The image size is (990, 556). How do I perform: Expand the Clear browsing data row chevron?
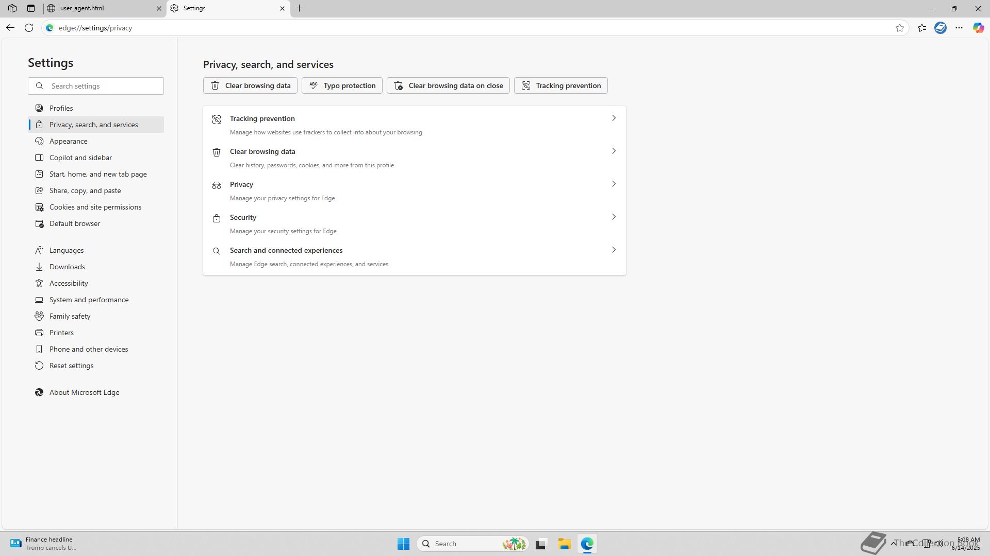pos(614,151)
